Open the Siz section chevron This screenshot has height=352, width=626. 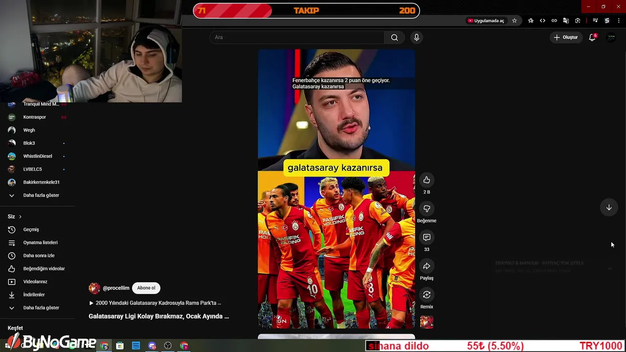tap(20, 217)
